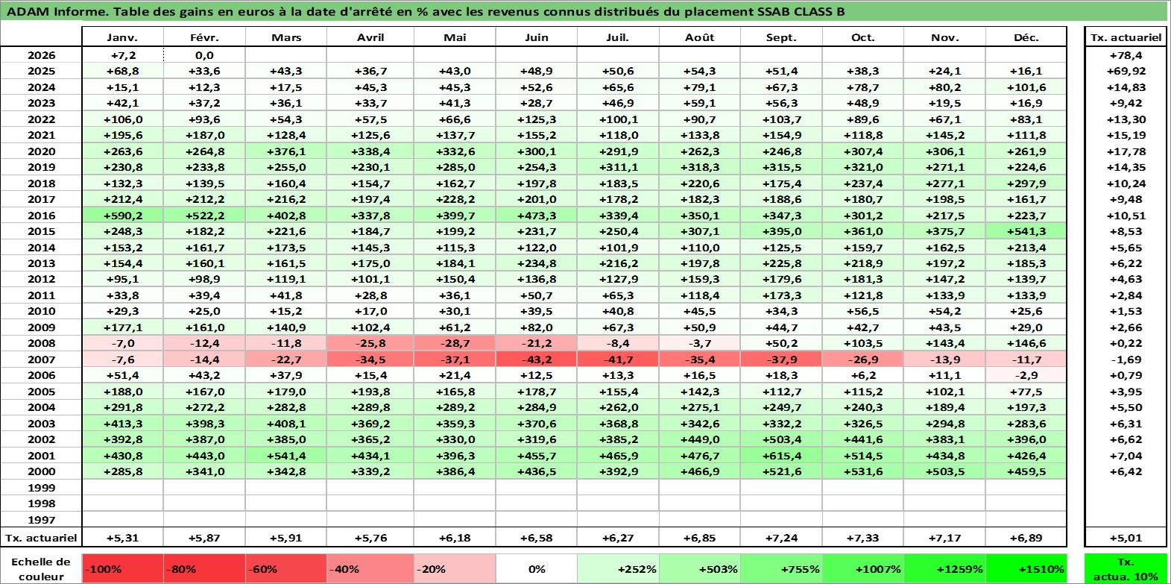Select the 'Févr.' column header
This screenshot has height=584, width=1171.
204,37
